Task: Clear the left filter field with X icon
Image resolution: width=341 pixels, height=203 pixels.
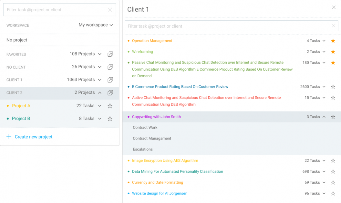Action: click(110, 10)
